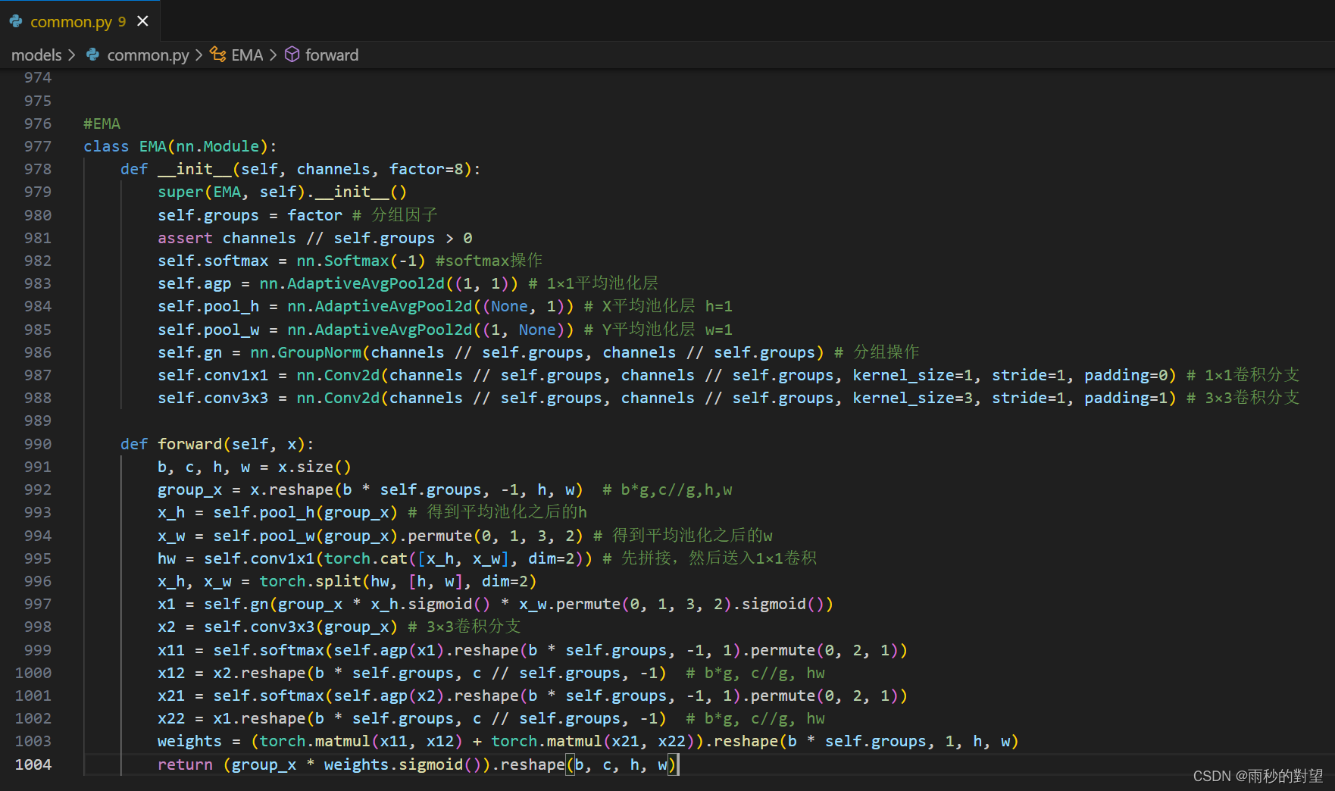Close the common.py tab

coord(142,21)
